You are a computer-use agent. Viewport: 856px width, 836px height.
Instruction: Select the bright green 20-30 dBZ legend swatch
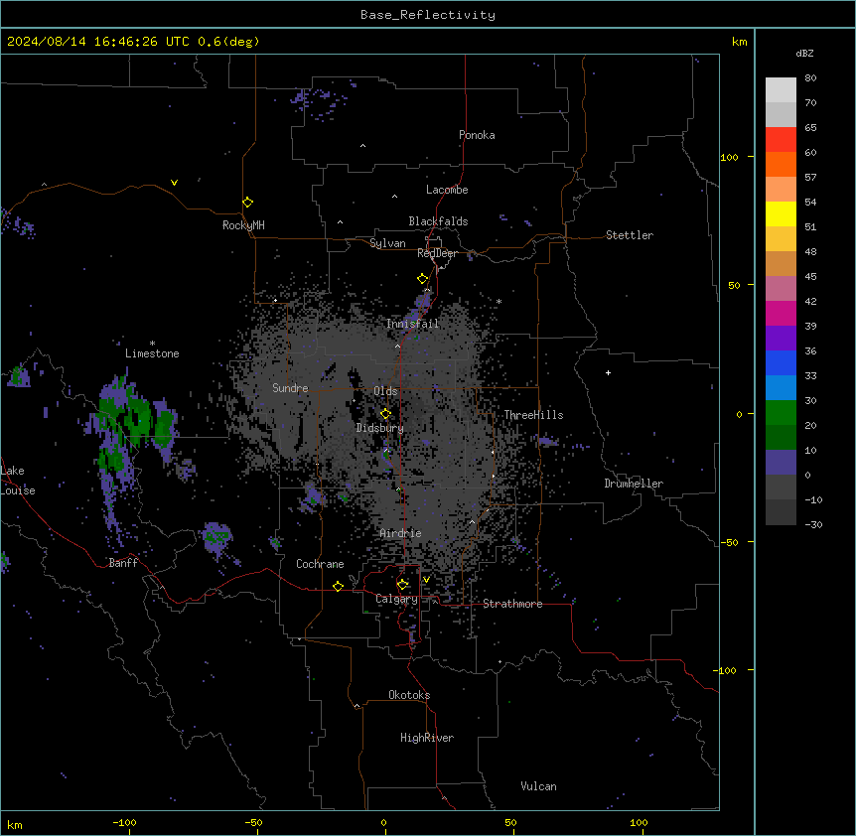tap(781, 413)
